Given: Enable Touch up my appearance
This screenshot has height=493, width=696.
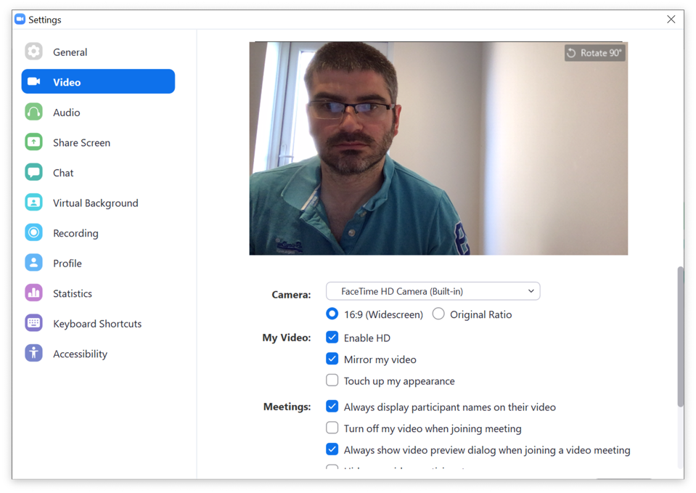Looking at the screenshot, I should (332, 380).
